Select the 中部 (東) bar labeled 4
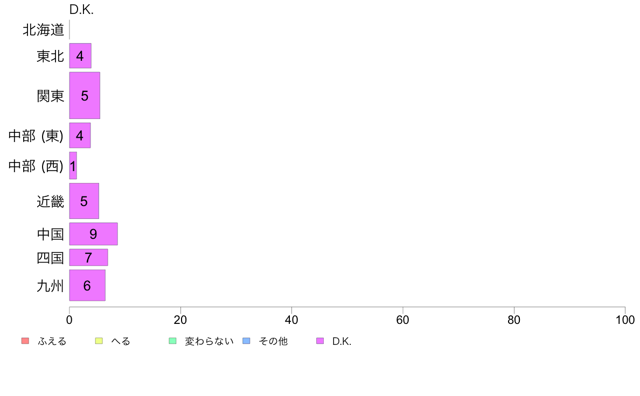The image size is (640, 396). click(x=80, y=136)
